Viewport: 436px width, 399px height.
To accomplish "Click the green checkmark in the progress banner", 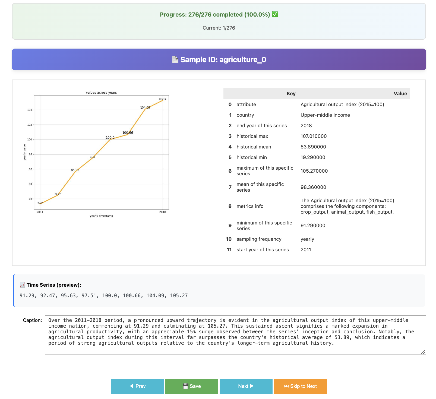I will coord(275,14).
